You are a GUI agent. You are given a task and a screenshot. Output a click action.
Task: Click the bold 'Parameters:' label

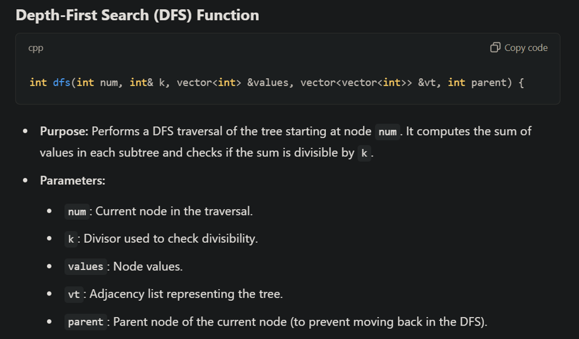click(72, 181)
